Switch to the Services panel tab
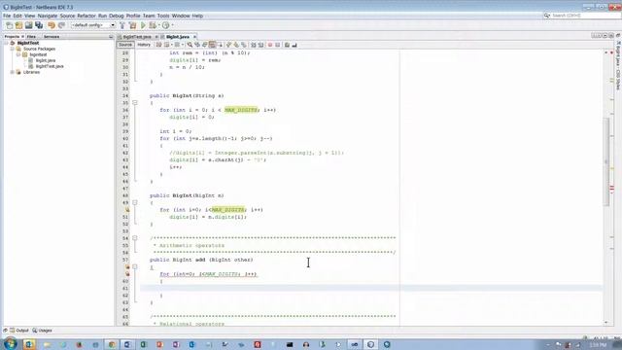Viewport: 622px width, 350px height. [x=52, y=37]
